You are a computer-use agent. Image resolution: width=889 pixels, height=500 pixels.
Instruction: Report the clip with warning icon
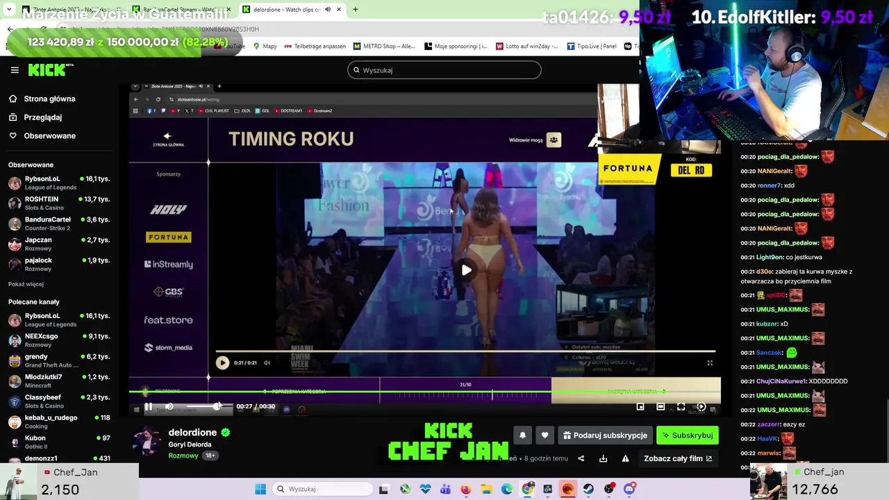coord(625,458)
